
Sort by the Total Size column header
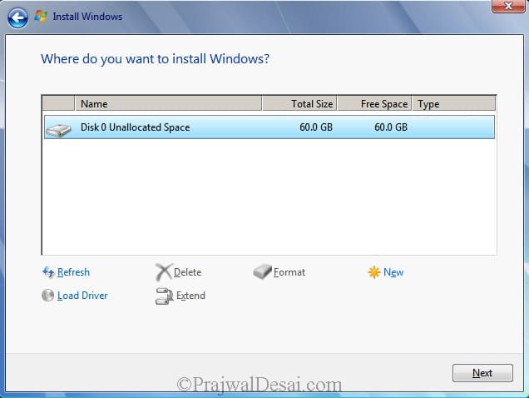pyautogui.click(x=299, y=104)
